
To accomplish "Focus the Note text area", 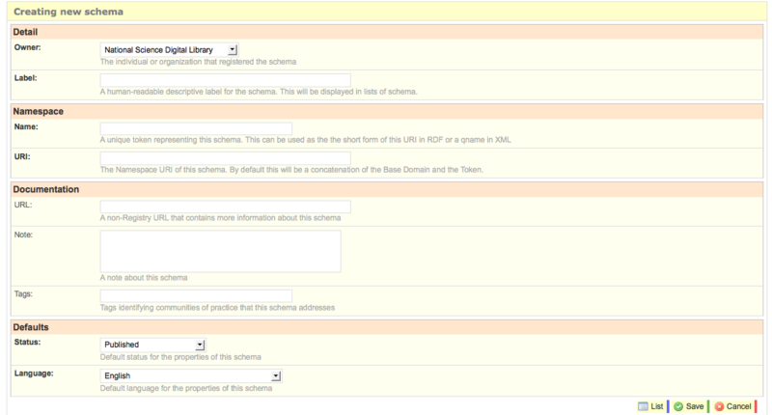I will point(221,251).
